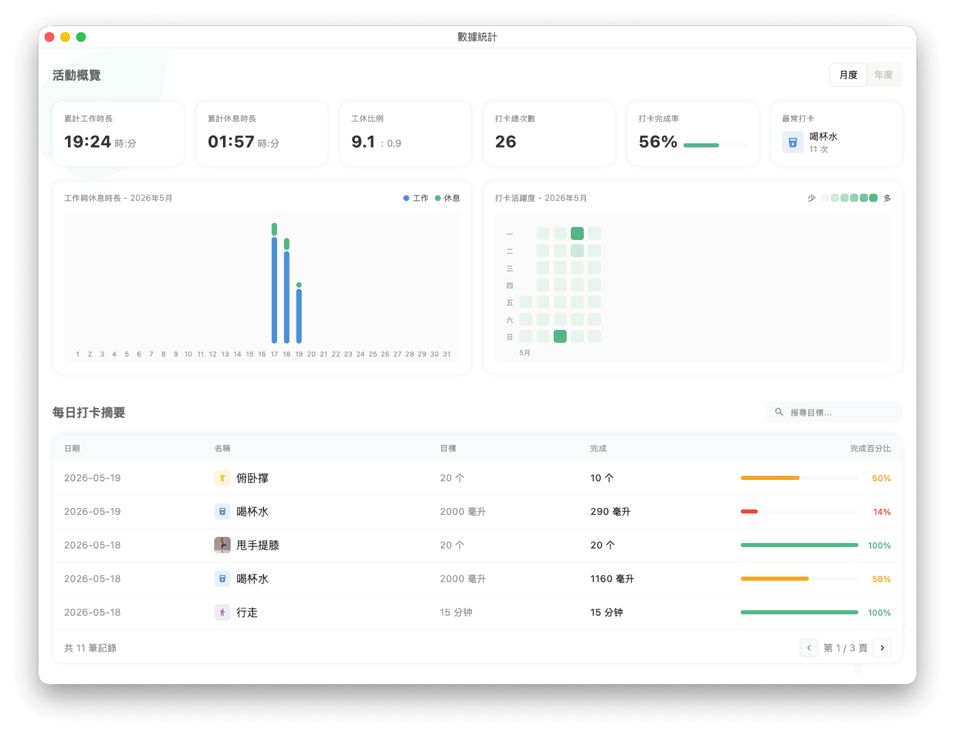Click the 290 毫升 completed value
This screenshot has height=735, width=955.
pos(610,511)
